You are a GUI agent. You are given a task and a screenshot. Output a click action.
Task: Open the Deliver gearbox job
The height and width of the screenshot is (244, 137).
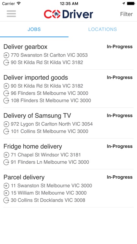(x=68, y=54)
